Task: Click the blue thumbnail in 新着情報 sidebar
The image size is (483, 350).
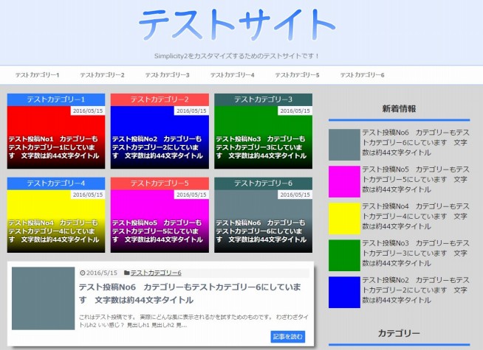Action: click(343, 292)
